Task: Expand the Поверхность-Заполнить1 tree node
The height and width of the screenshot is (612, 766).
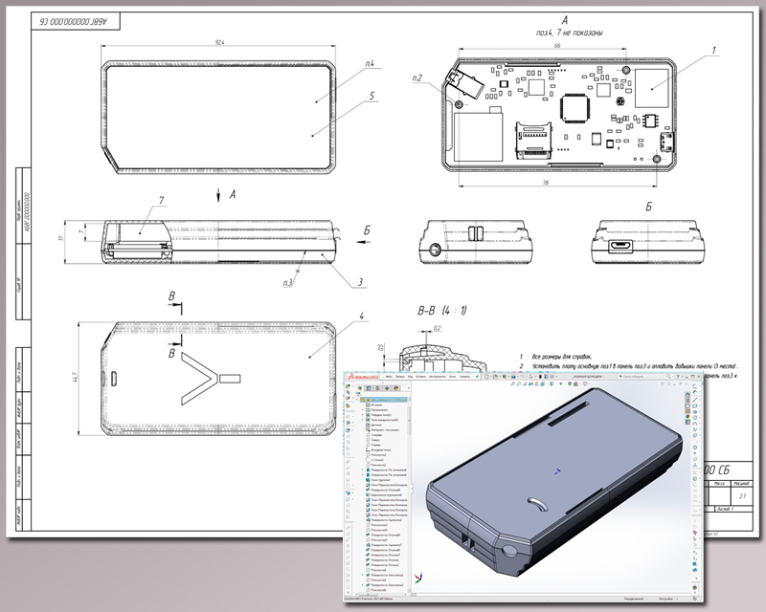Action: click(x=363, y=575)
